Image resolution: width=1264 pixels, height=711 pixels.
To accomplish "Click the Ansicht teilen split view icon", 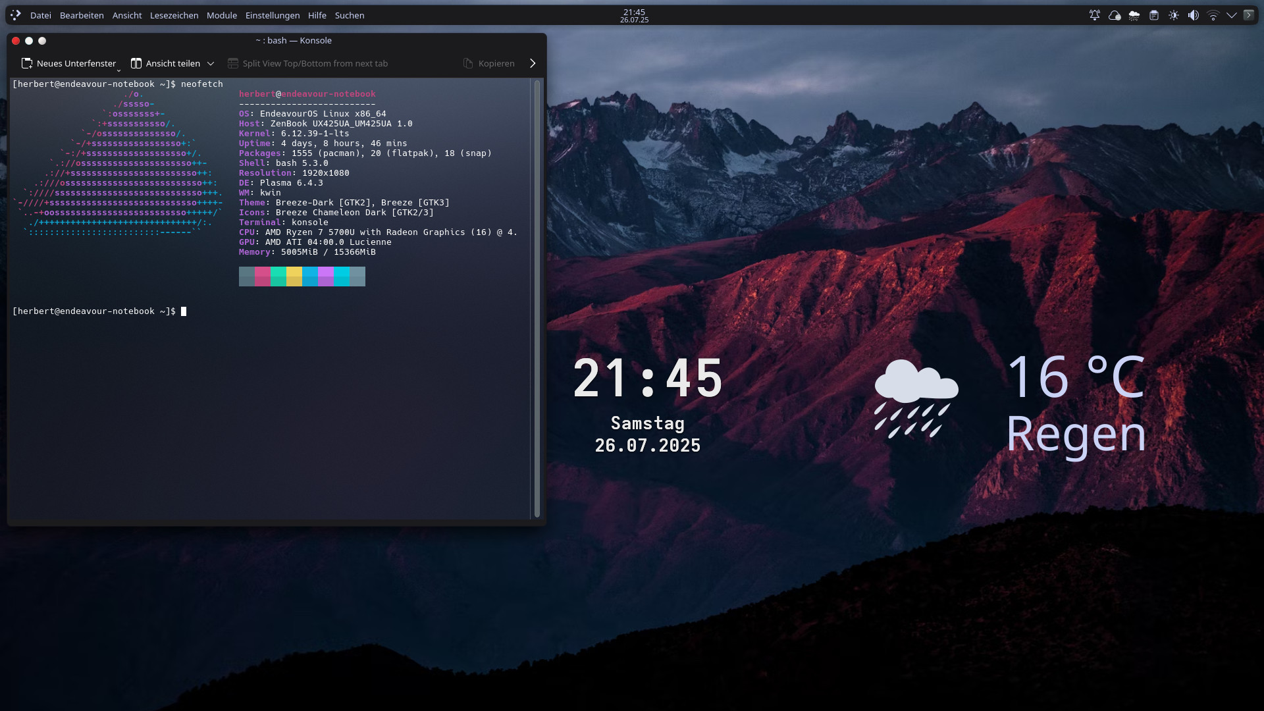I will point(136,63).
